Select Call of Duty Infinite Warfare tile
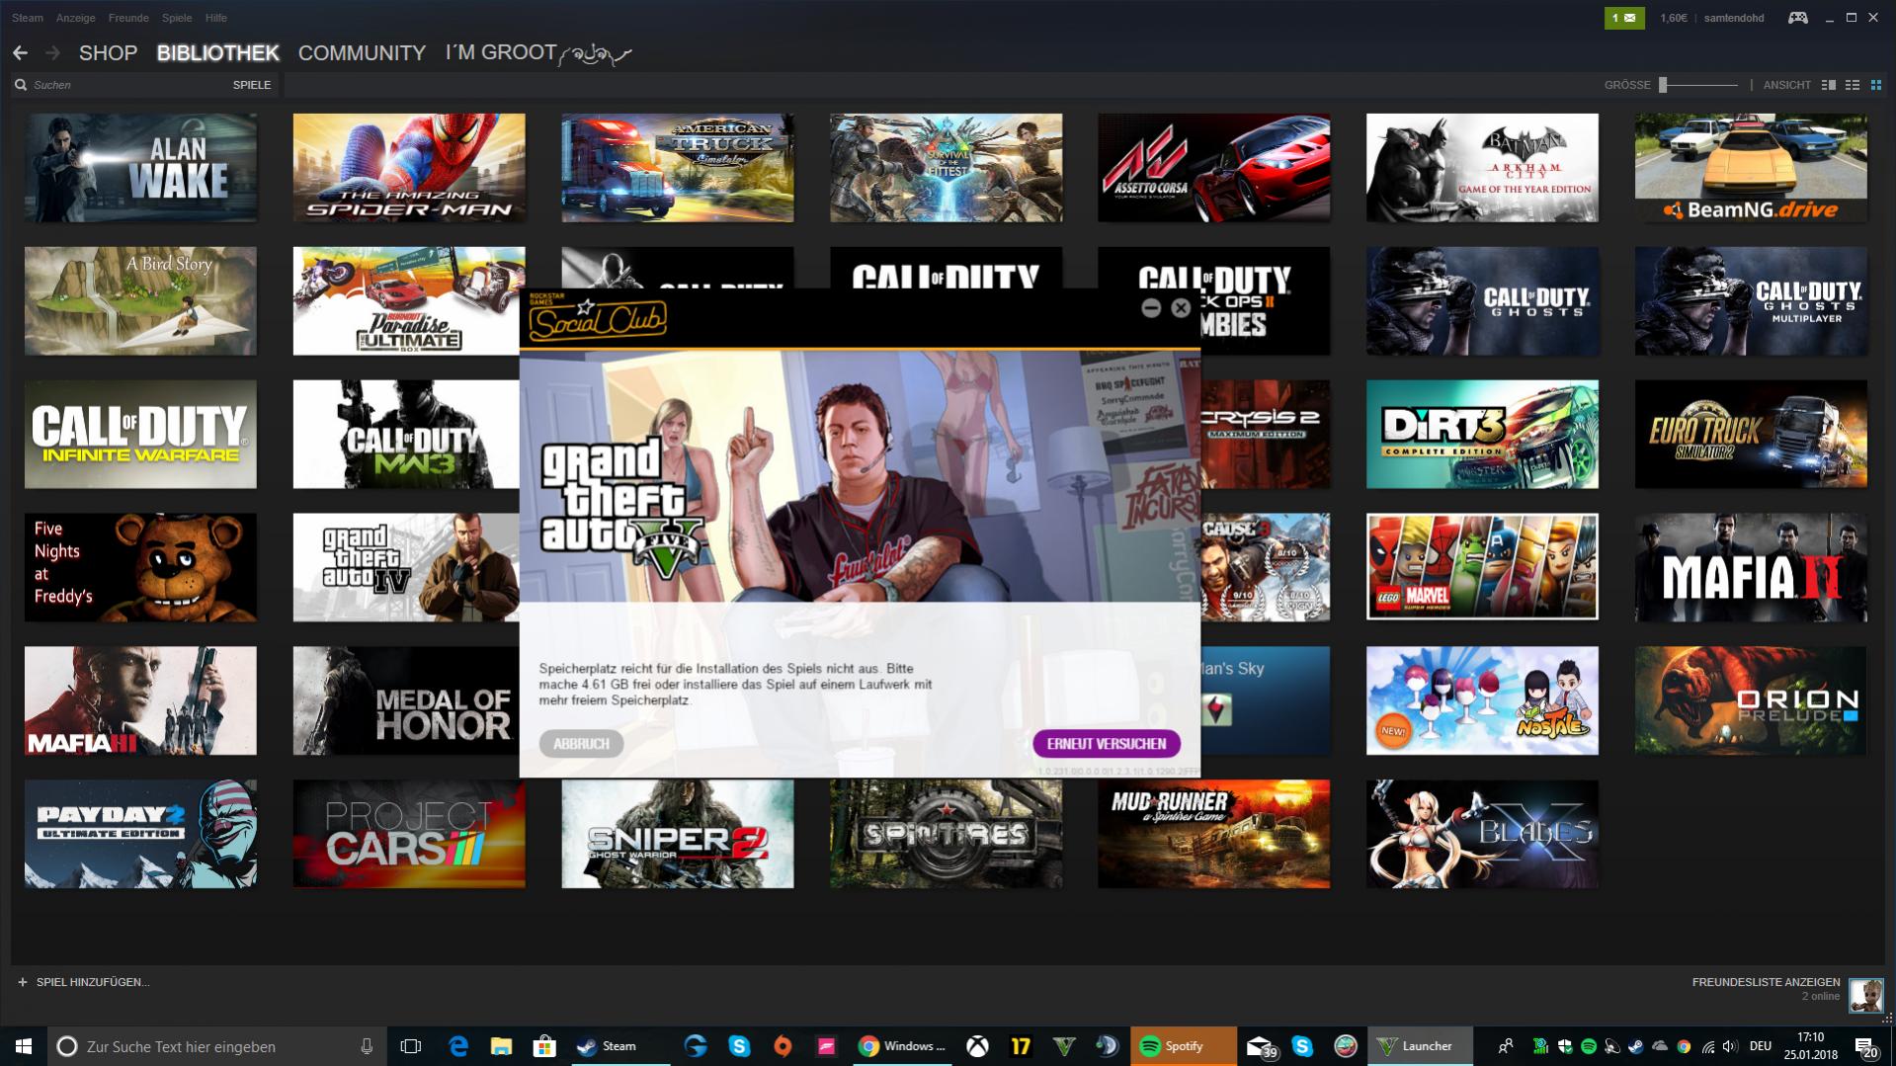The image size is (1896, 1066). (140, 435)
